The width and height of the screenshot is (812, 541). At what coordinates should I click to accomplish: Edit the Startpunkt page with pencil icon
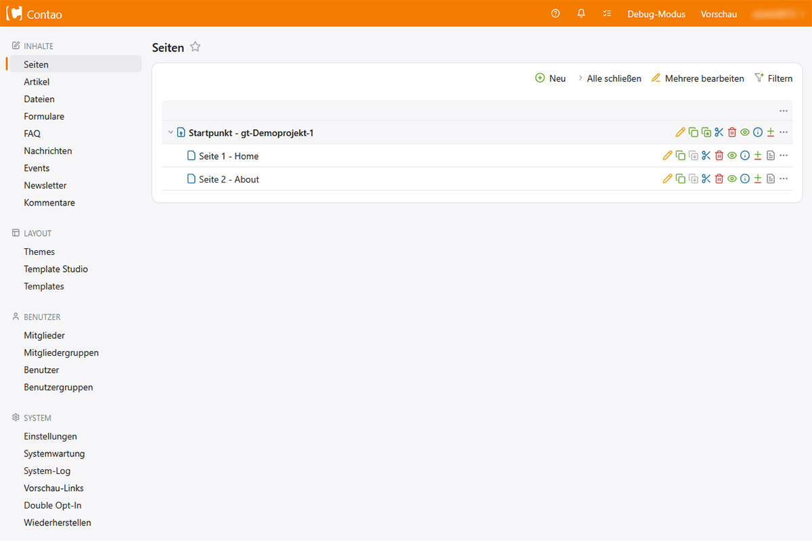[x=681, y=133]
